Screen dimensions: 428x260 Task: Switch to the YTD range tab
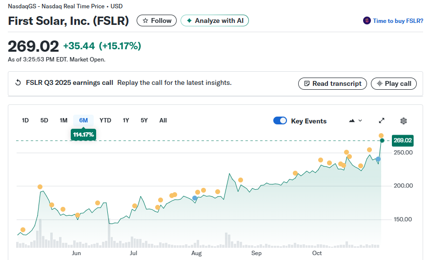[105, 120]
